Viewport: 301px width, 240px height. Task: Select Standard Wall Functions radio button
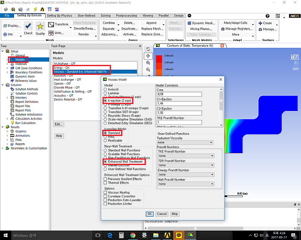pyautogui.click(x=105, y=150)
